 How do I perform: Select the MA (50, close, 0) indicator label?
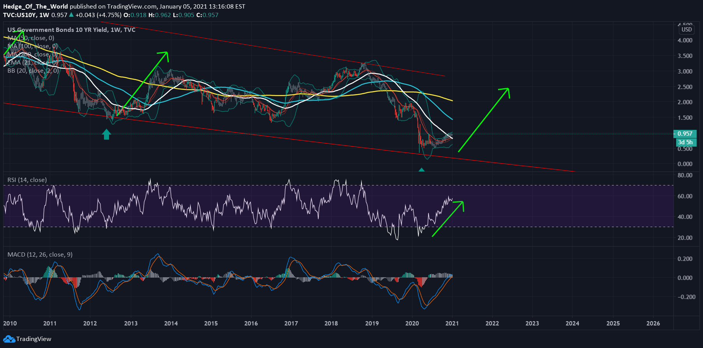pos(31,38)
